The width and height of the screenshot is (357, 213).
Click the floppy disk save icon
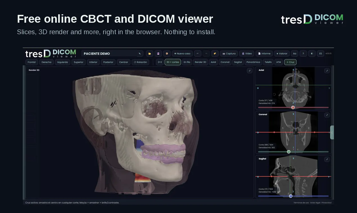(x=158, y=54)
